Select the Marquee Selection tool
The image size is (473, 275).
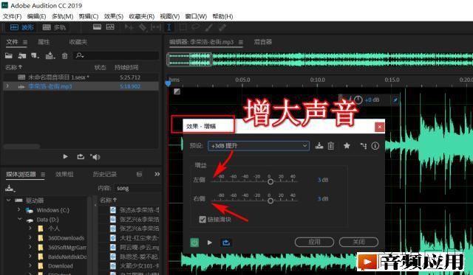pyautogui.click(x=183, y=27)
